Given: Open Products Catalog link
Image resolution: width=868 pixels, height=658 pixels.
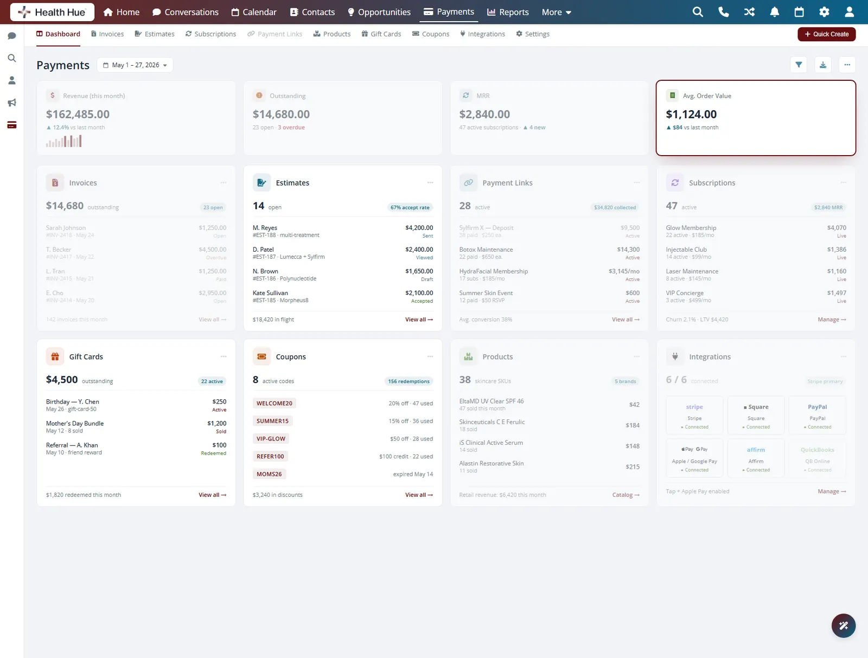Looking at the screenshot, I should tap(626, 495).
